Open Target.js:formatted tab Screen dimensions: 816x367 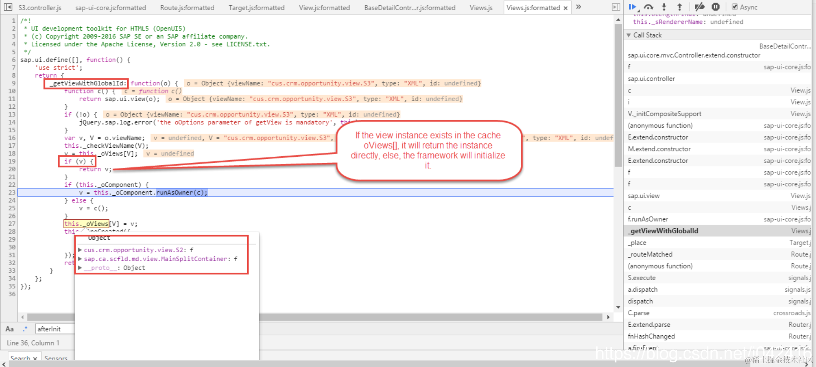point(257,8)
